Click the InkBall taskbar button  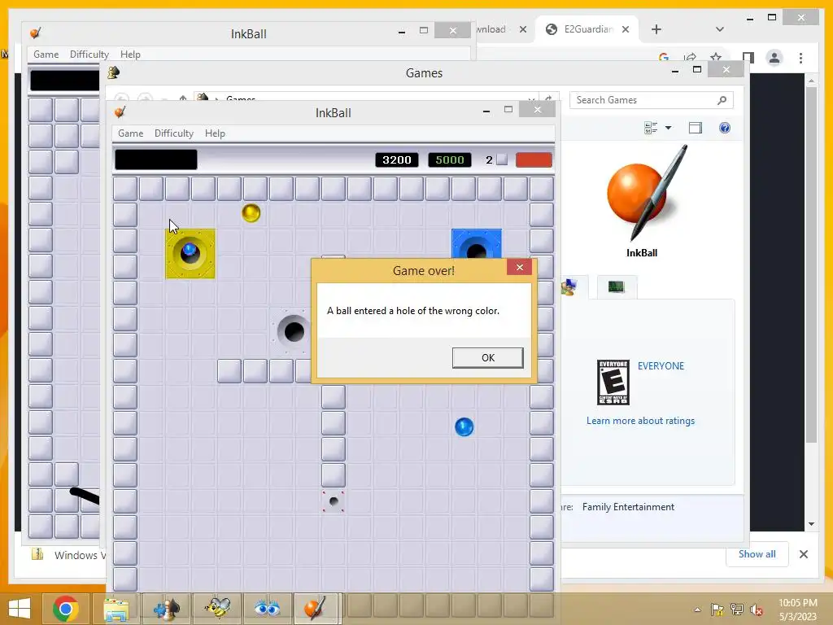(316, 609)
